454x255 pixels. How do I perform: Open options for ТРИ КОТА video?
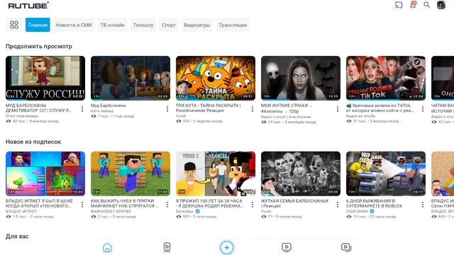pyautogui.click(x=253, y=109)
